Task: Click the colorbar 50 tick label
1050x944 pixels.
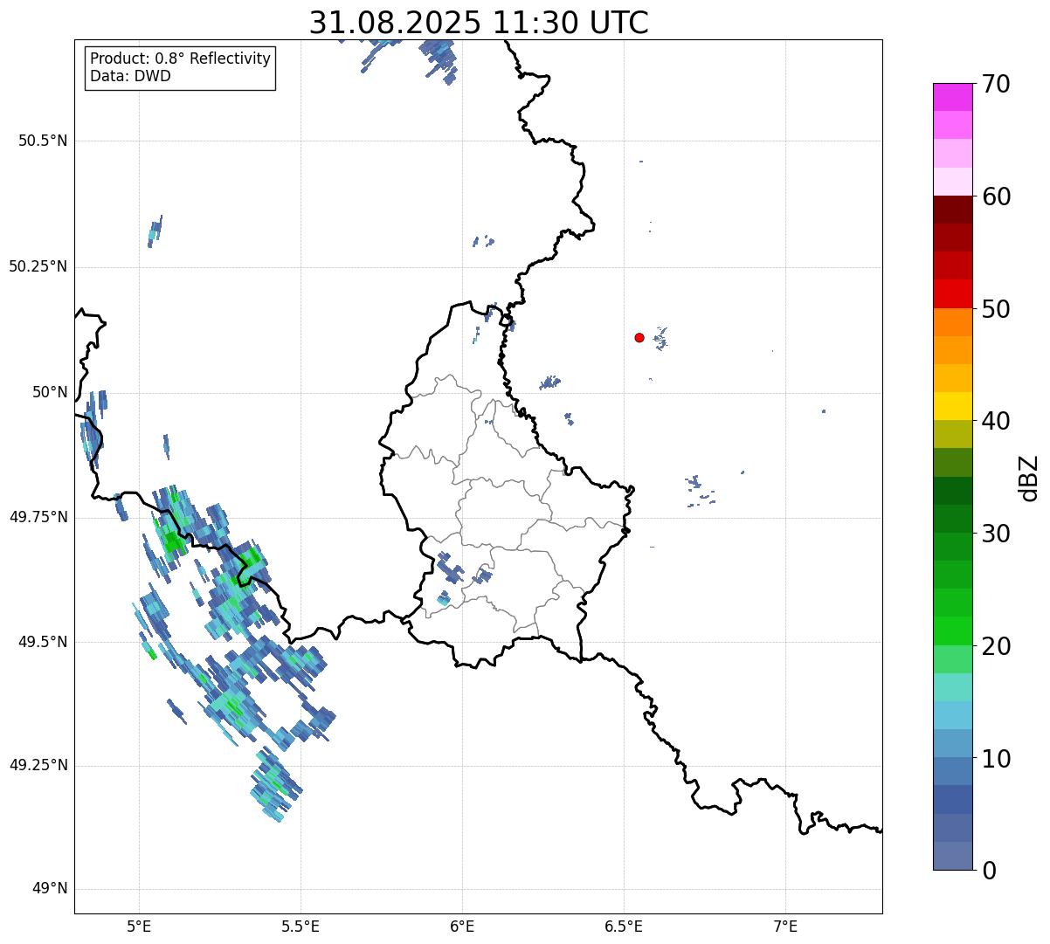Action: point(996,309)
